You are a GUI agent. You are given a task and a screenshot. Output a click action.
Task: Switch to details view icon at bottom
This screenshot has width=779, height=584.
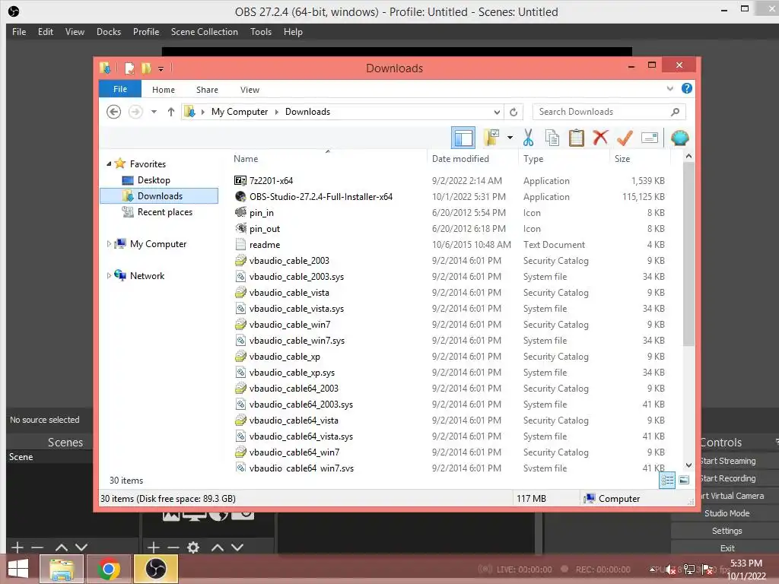click(x=667, y=480)
